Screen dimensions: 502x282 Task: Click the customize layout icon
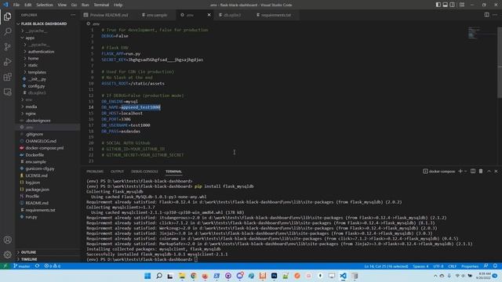point(462,5)
